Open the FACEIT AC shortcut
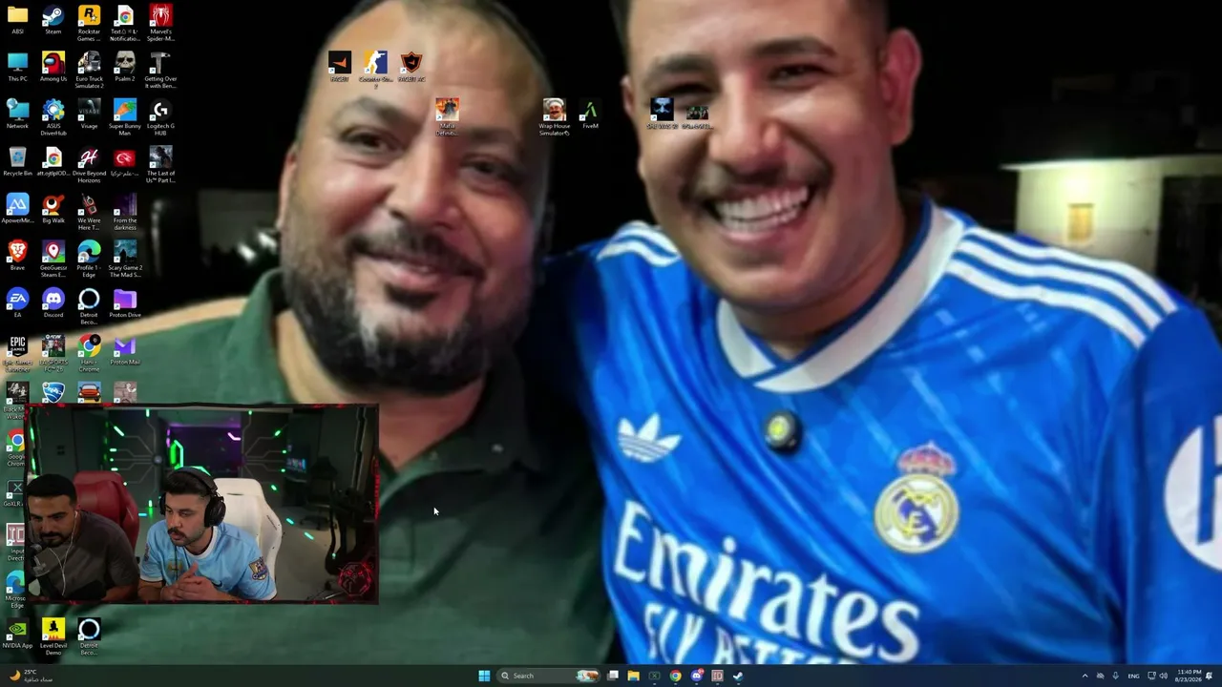The width and height of the screenshot is (1222, 687). 411,67
